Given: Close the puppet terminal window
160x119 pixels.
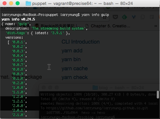Looking at the screenshot, I should pos(5,3).
